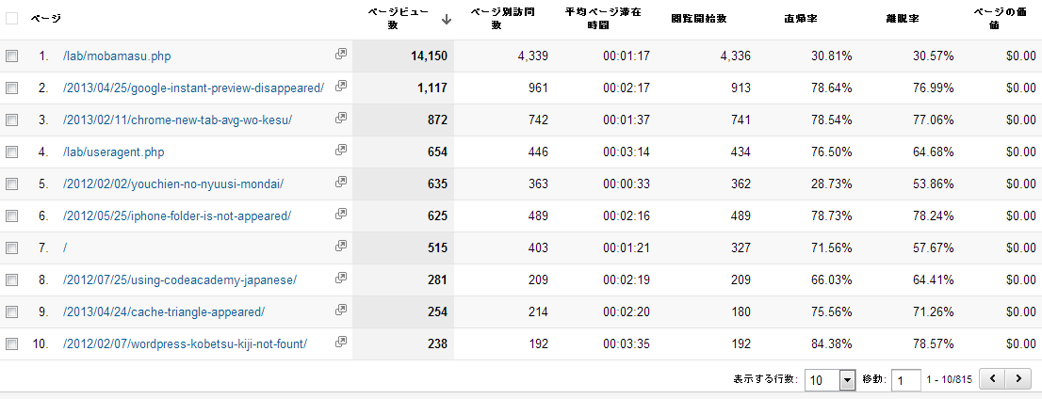Open youchien-no-nyuusi-mondai page via external icon
Viewport: 1042px width, 399px height.
click(x=341, y=183)
